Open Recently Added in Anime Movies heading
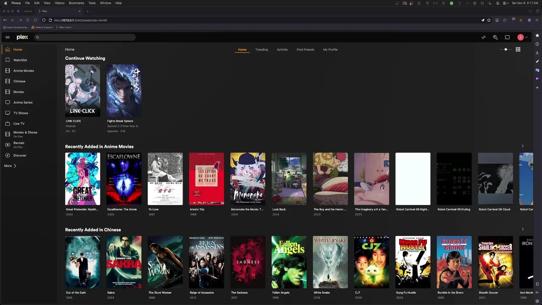542x305 pixels. (100, 147)
